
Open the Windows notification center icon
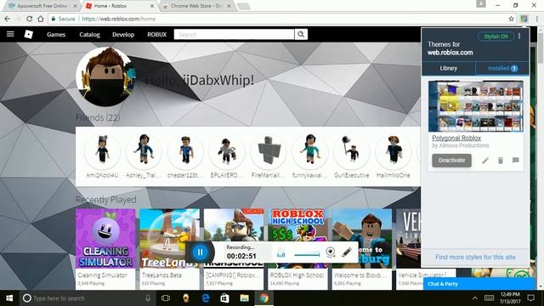click(x=530, y=298)
